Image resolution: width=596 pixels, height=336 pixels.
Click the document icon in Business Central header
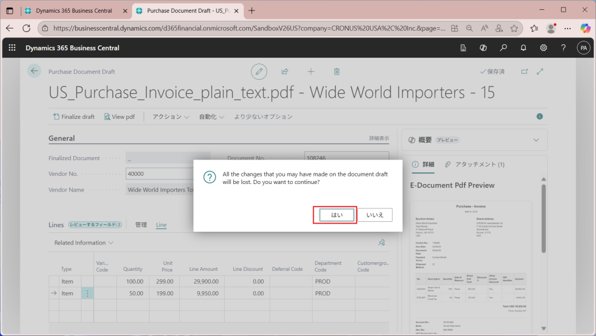point(463,48)
